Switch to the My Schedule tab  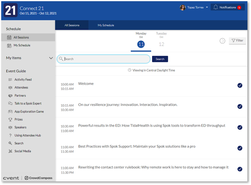click(x=106, y=25)
